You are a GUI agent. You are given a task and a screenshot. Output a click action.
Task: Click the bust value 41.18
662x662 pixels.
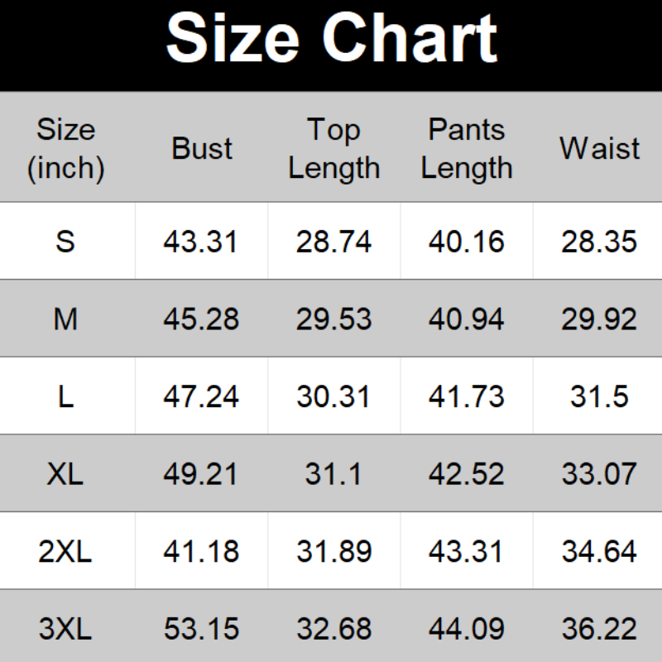[x=201, y=551]
